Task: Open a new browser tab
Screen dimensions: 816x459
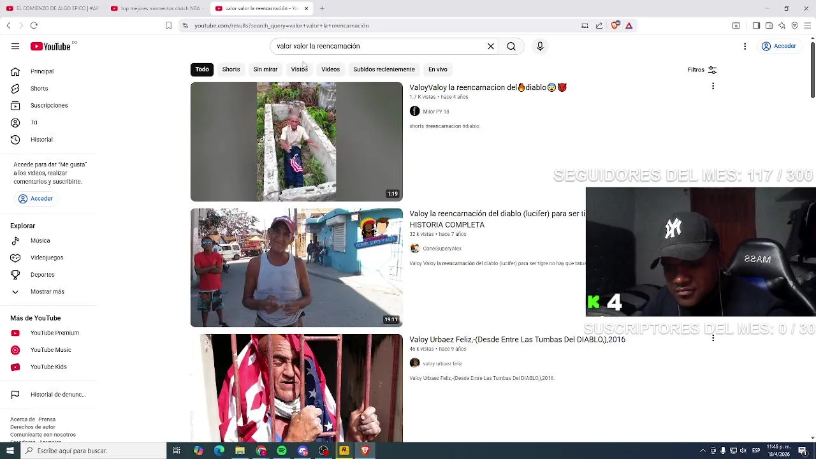Action: 322,8
